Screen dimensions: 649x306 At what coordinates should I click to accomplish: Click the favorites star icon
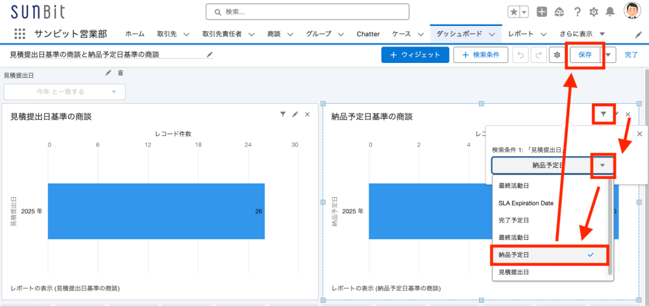coord(513,12)
